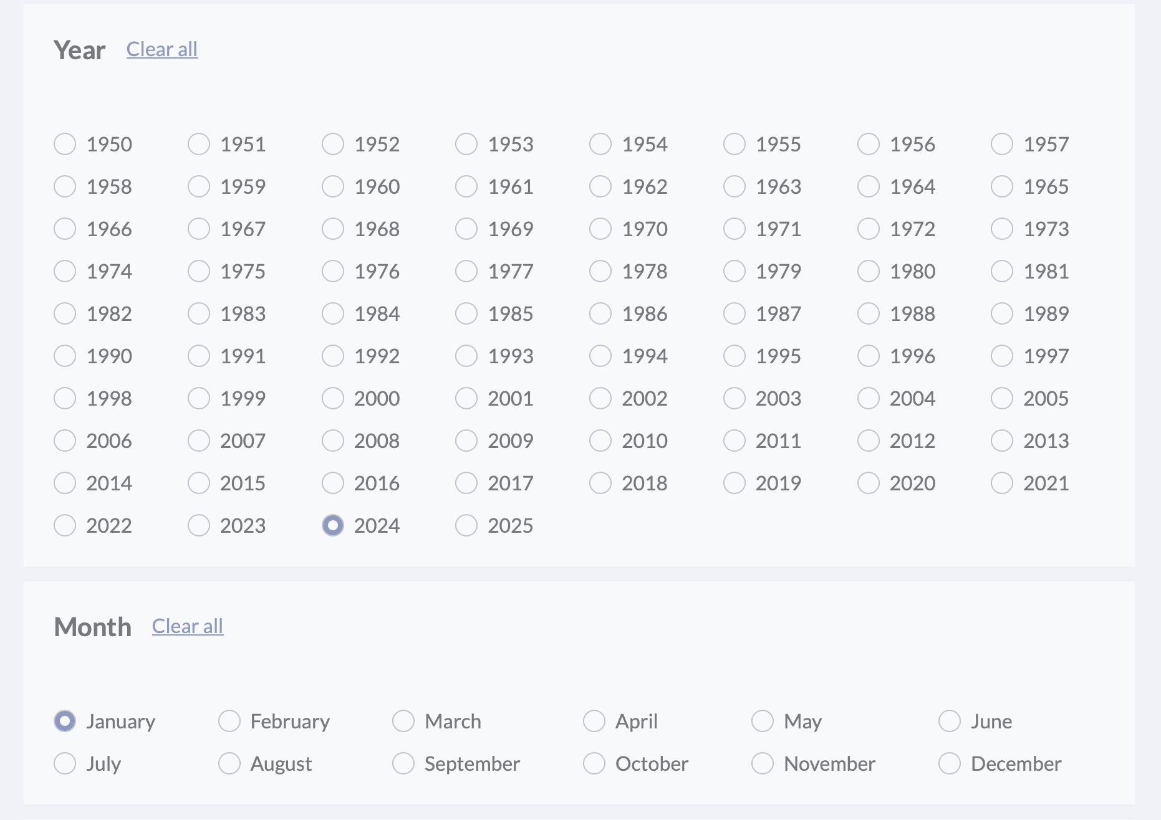
Task: Click the selected 2024 radio button
Action: [x=333, y=525]
